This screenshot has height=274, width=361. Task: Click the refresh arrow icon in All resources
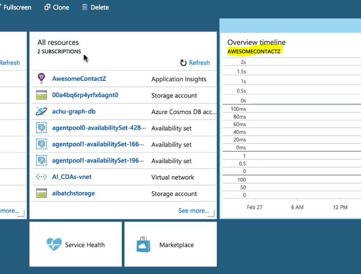tap(183, 63)
